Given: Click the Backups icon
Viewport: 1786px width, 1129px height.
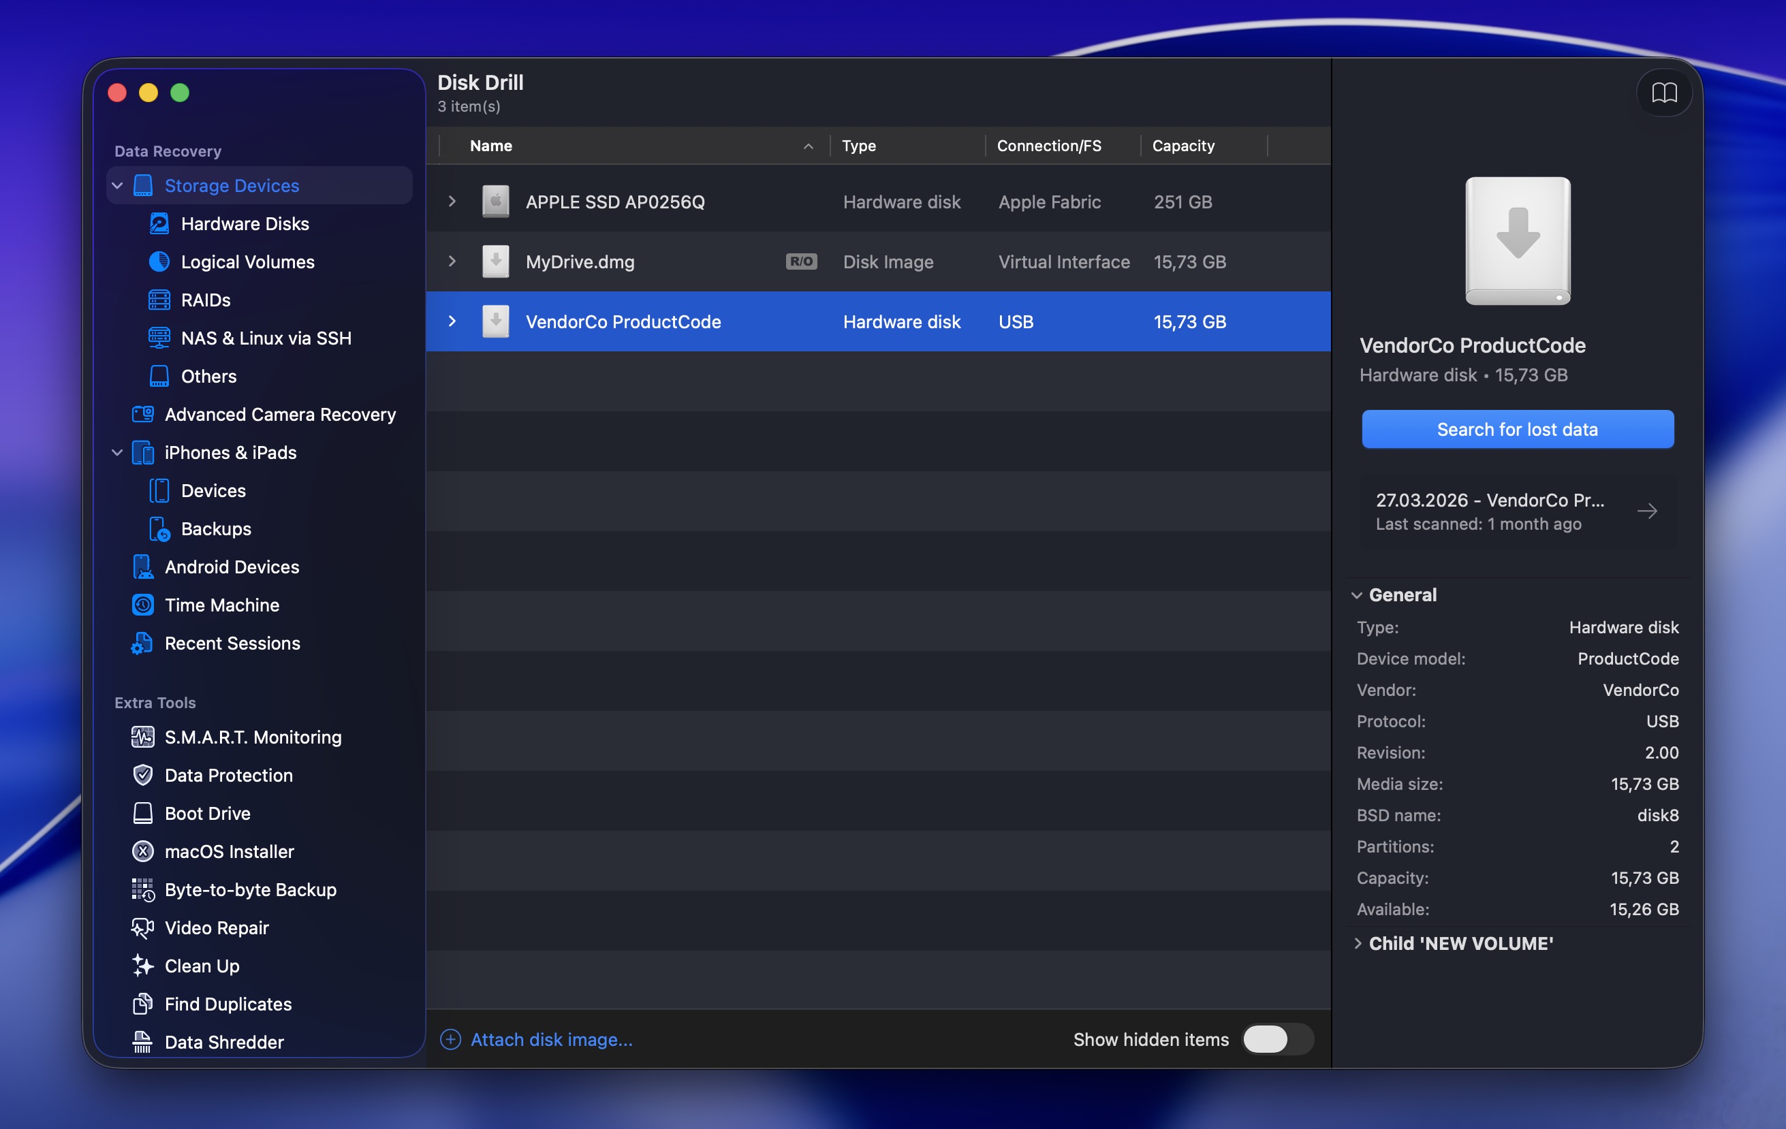Looking at the screenshot, I should click(159, 528).
